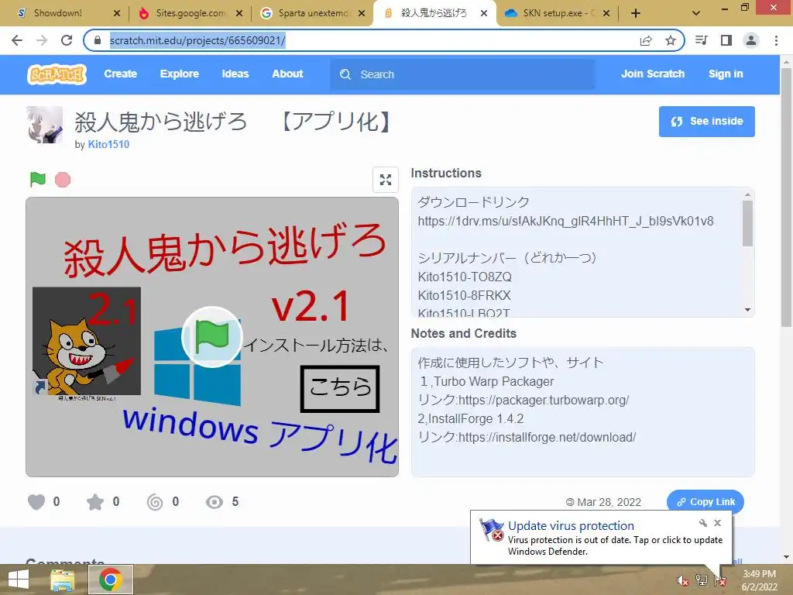Click Sign in

(725, 74)
